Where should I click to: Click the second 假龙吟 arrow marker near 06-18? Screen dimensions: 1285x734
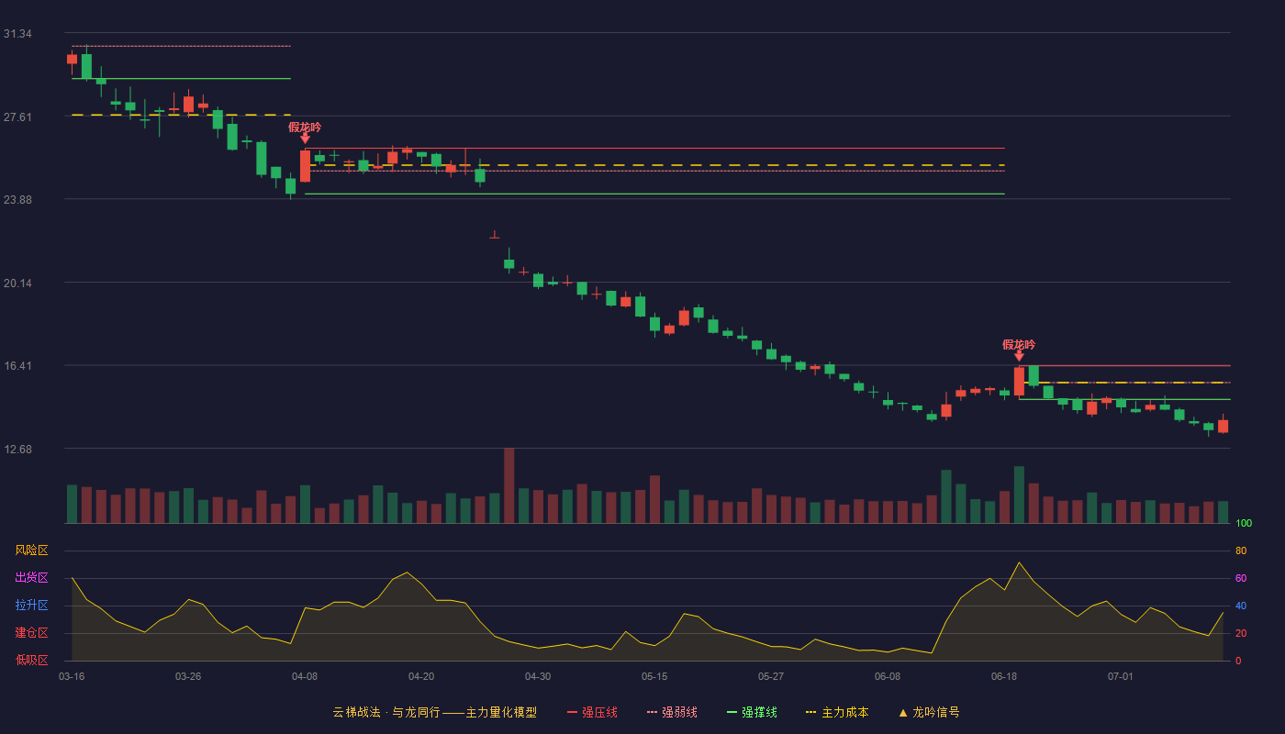coord(1019,356)
